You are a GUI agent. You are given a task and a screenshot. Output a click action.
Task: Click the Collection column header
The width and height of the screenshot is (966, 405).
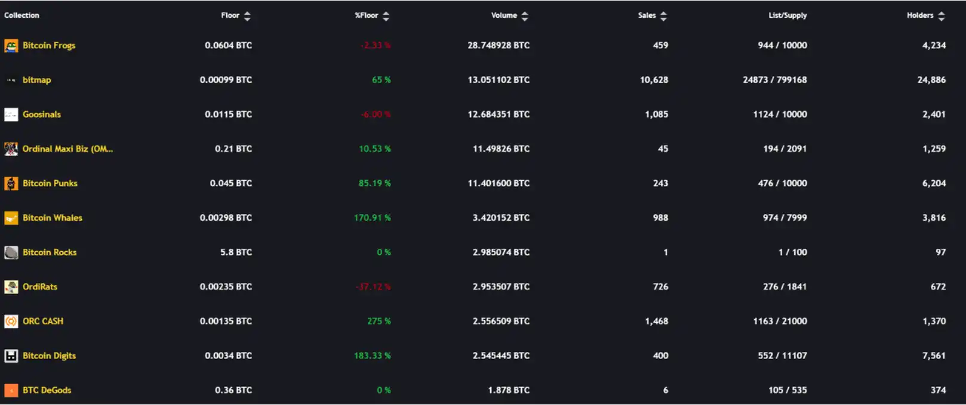point(21,16)
